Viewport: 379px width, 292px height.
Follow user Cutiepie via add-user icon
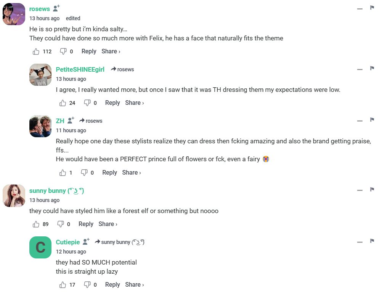click(86, 242)
